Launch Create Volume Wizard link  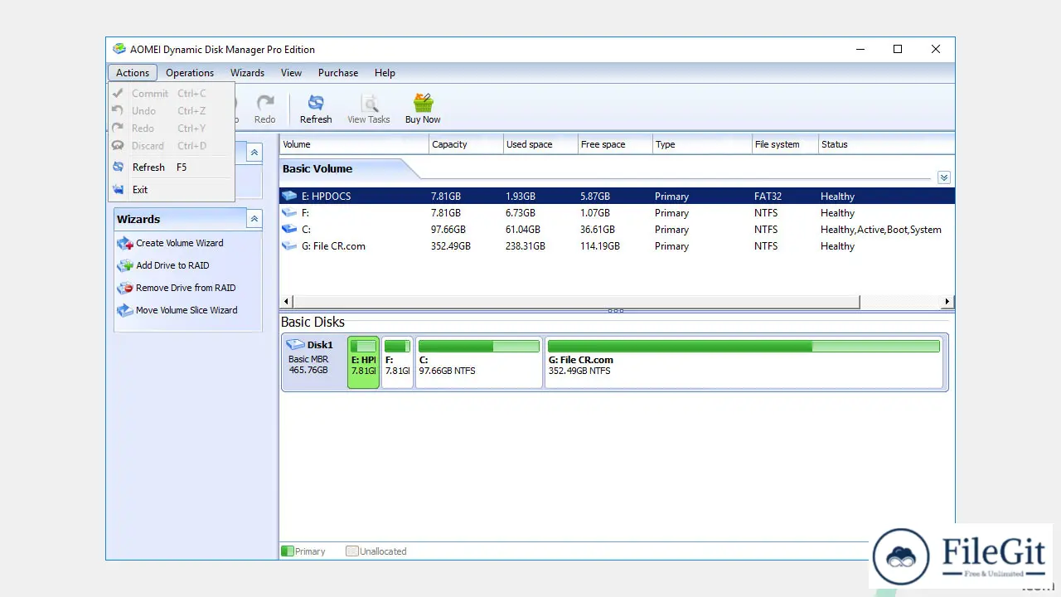pos(180,243)
